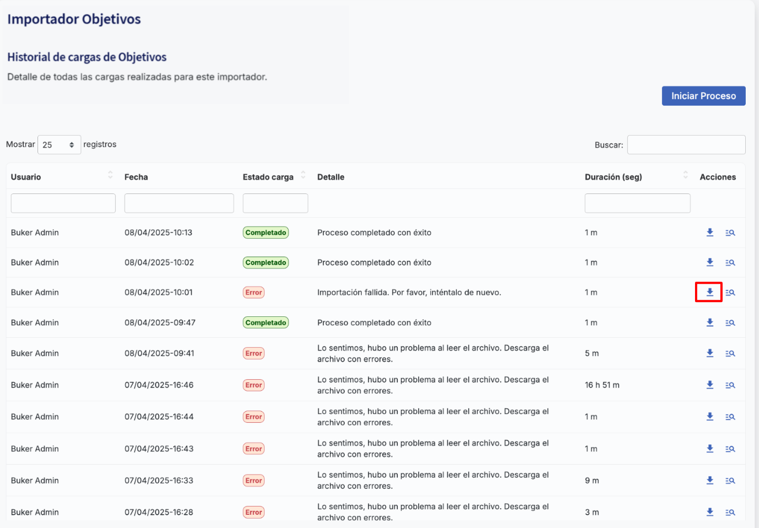View details of 07/04/2025-16:43 upload
The height and width of the screenshot is (528, 759).
pos(730,449)
